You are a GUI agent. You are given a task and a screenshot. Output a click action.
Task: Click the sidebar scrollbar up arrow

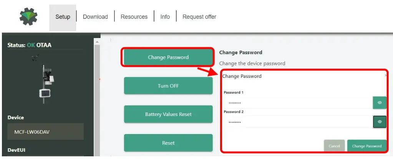point(97,41)
